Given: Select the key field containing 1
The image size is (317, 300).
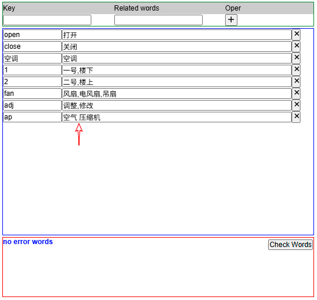Looking at the screenshot, I should click(32, 70).
